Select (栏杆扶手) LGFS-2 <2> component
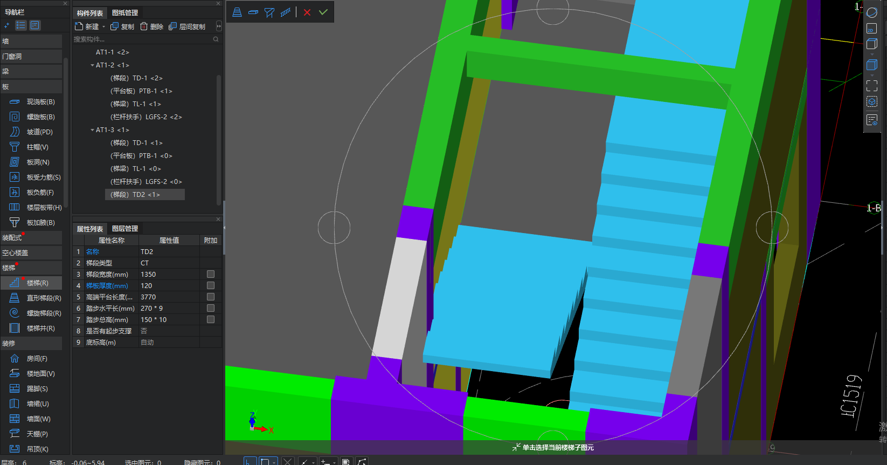The image size is (887, 465). 146,117
